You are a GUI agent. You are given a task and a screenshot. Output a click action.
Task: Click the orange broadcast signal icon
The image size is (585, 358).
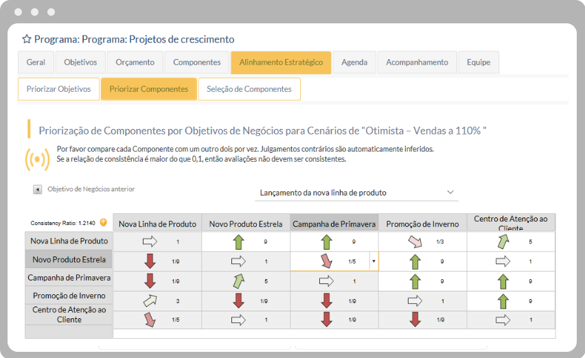[x=36, y=159]
